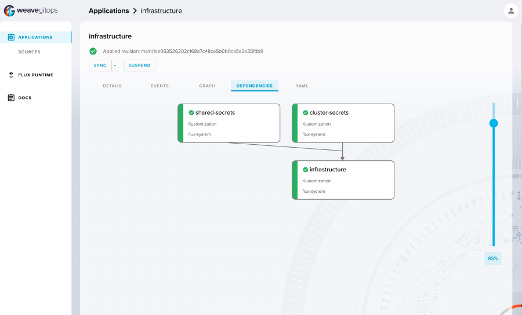
Task: Click the Flux Runtime sidebar icon
Action: point(11,75)
